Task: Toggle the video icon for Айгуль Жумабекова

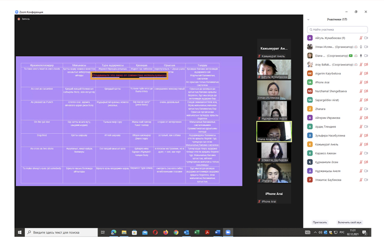Action: click(x=366, y=38)
